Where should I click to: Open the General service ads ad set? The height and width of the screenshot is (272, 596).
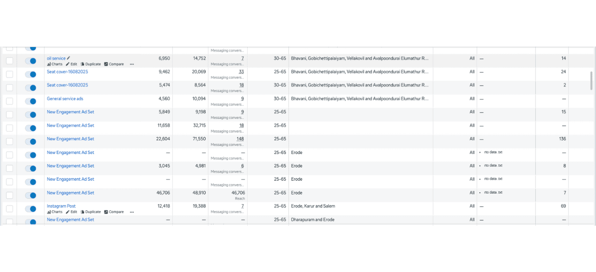click(65, 99)
